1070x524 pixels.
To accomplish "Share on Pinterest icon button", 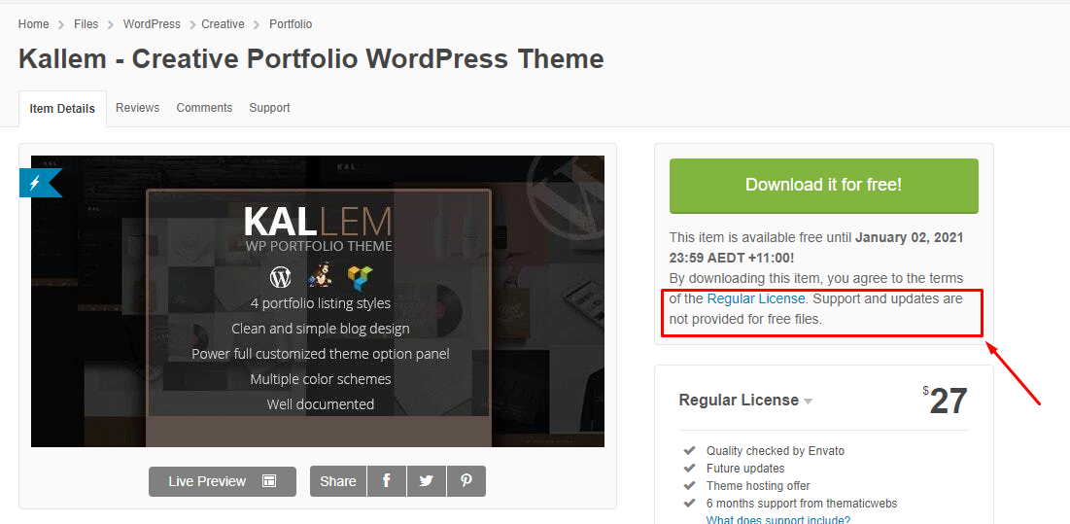I will [x=466, y=481].
